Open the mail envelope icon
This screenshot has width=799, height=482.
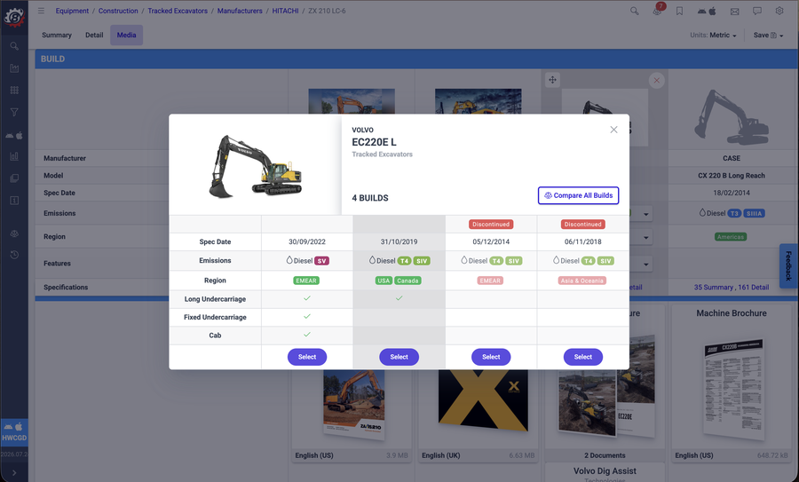pos(735,11)
